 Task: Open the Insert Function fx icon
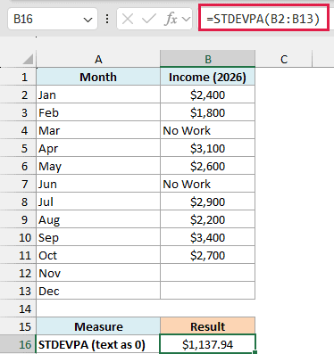click(171, 20)
